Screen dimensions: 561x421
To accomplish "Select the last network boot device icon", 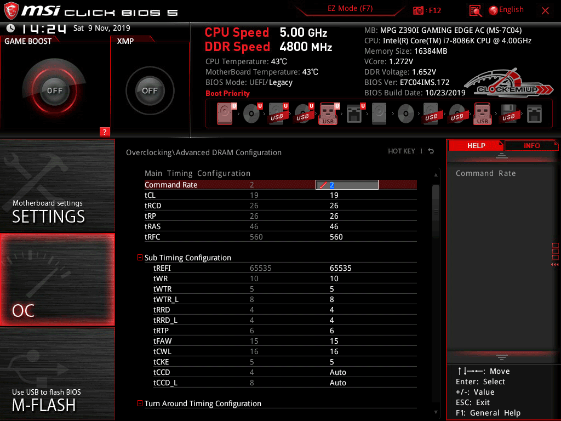I will coord(534,114).
